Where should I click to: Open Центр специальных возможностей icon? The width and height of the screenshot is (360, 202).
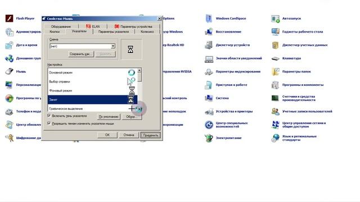coord(209,125)
